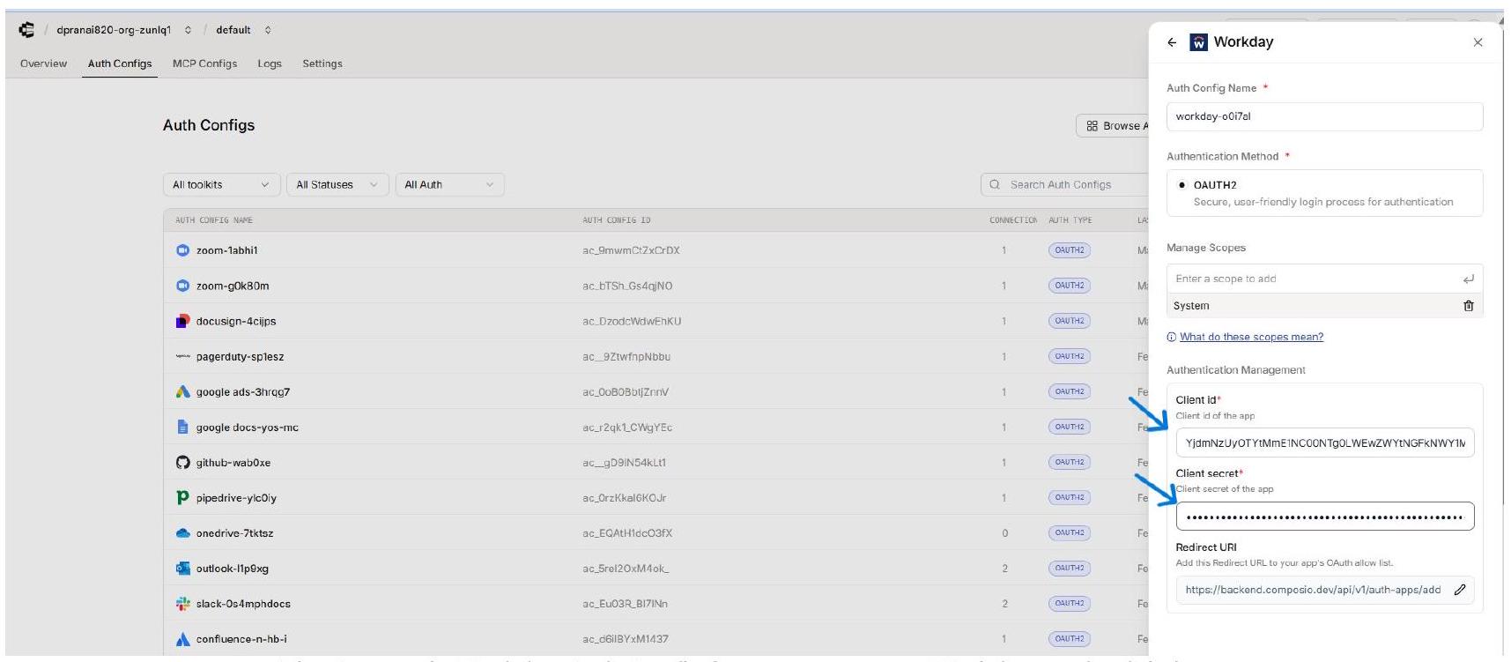Open the pipedrive-ylc0iy config
The image size is (1511, 662).
235,497
